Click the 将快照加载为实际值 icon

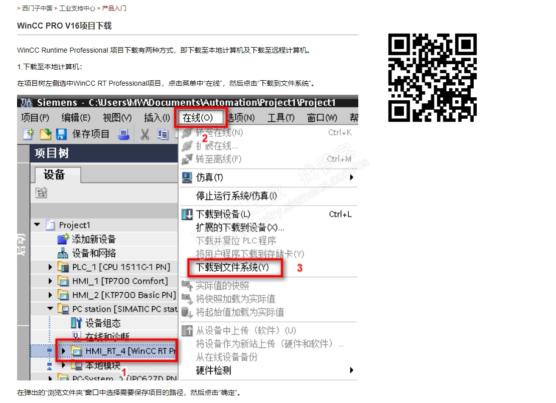click(187, 299)
